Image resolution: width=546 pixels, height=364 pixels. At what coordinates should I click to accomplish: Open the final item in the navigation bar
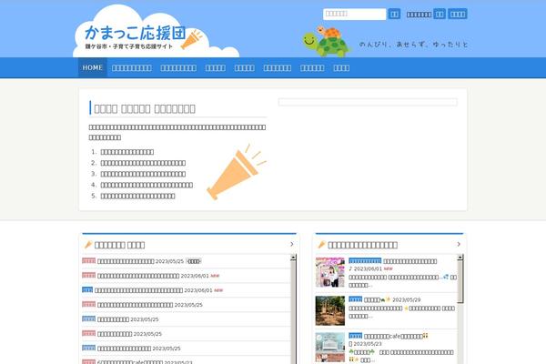tap(341, 68)
